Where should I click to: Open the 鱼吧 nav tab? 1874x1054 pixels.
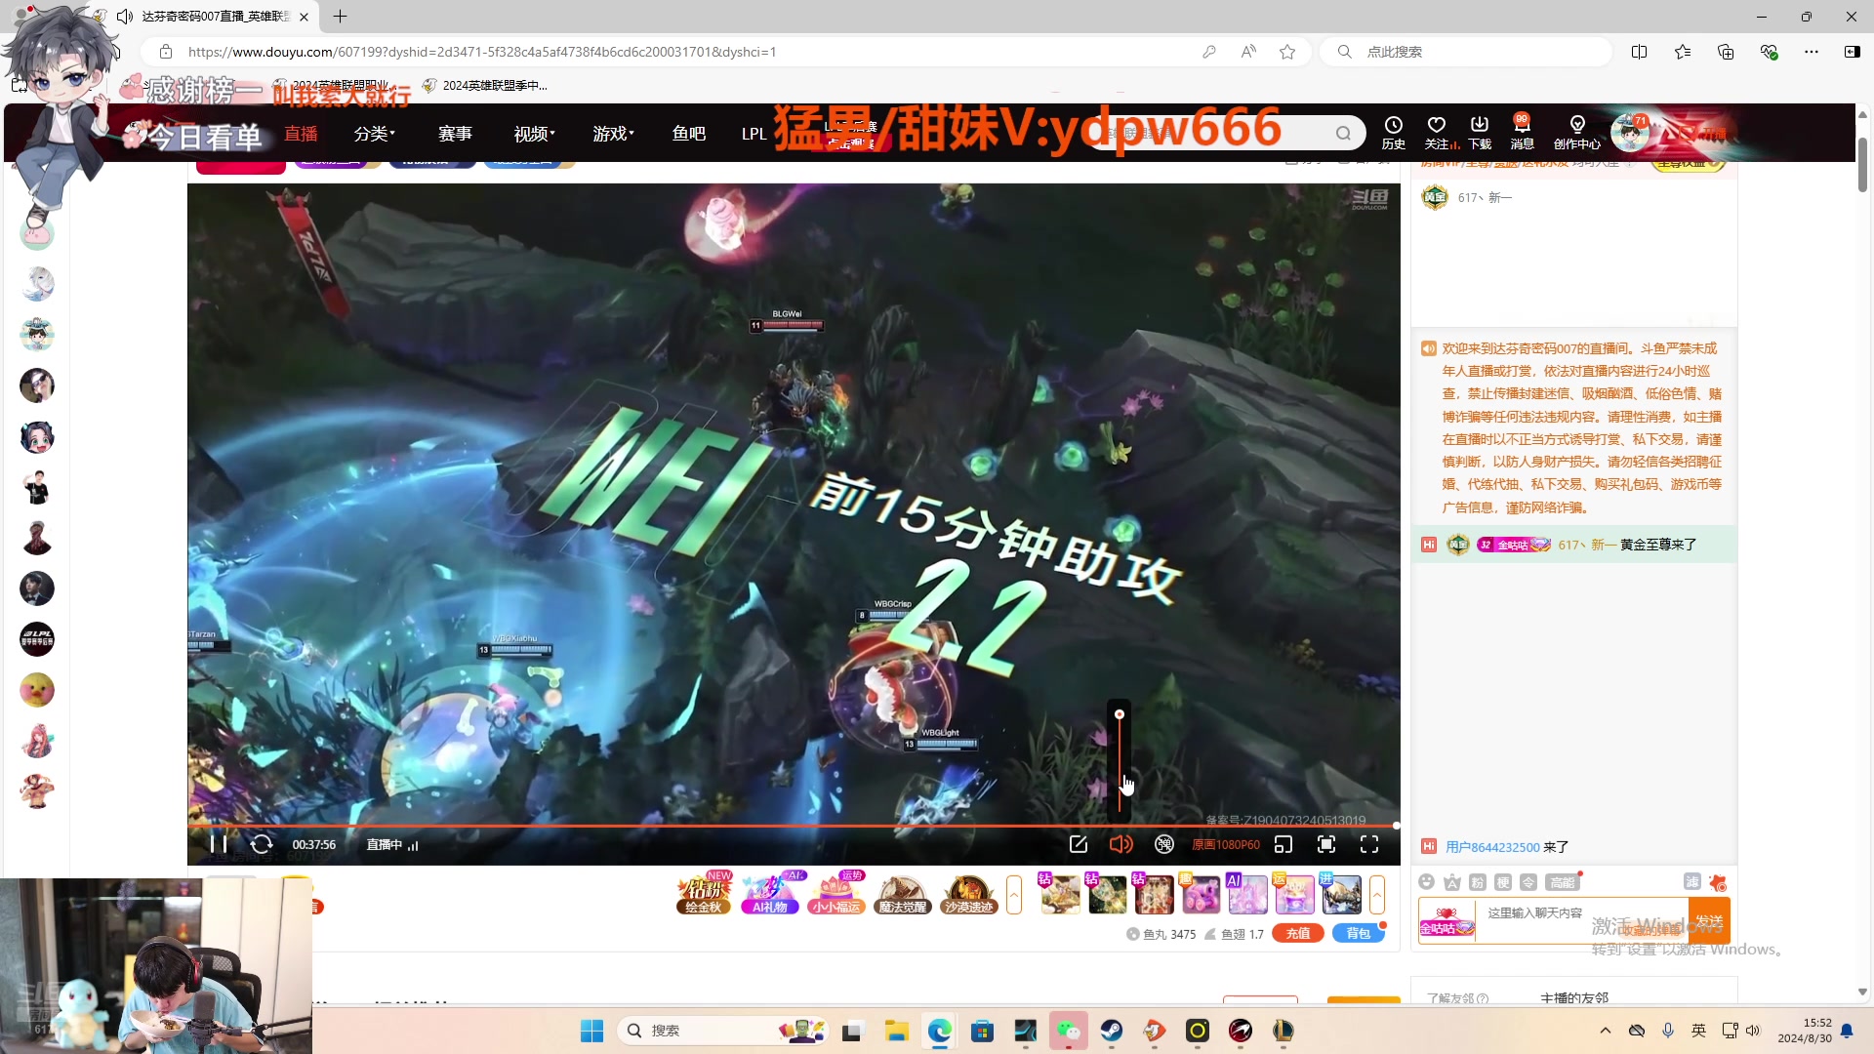(689, 134)
